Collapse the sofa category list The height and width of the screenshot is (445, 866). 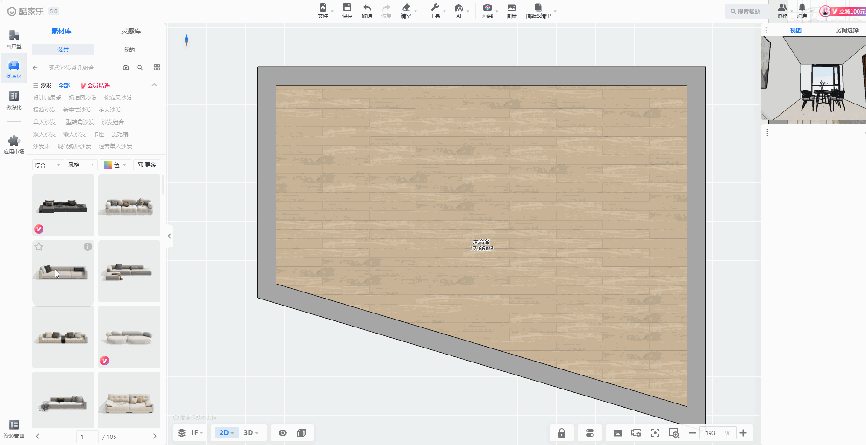[154, 85]
